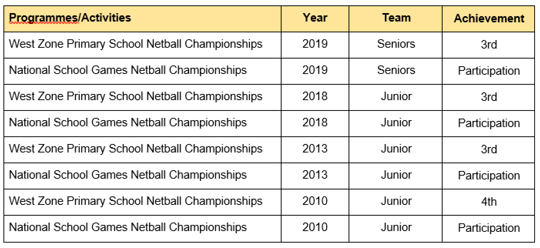
Task: Click the Team column header cell
Action: pos(396,18)
